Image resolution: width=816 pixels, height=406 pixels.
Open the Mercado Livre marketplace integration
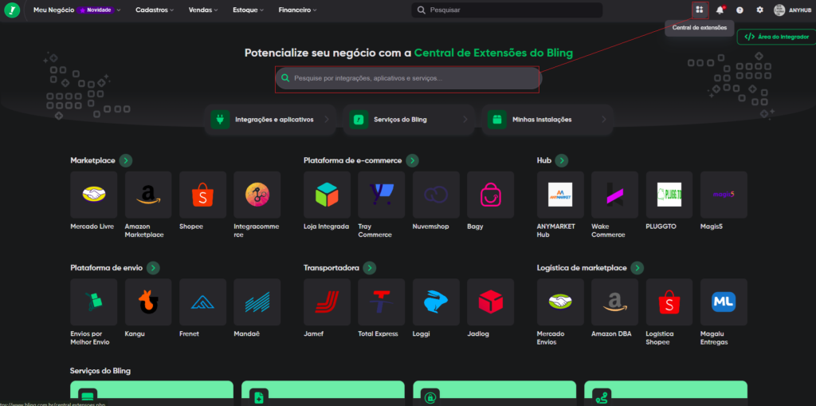[93, 195]
